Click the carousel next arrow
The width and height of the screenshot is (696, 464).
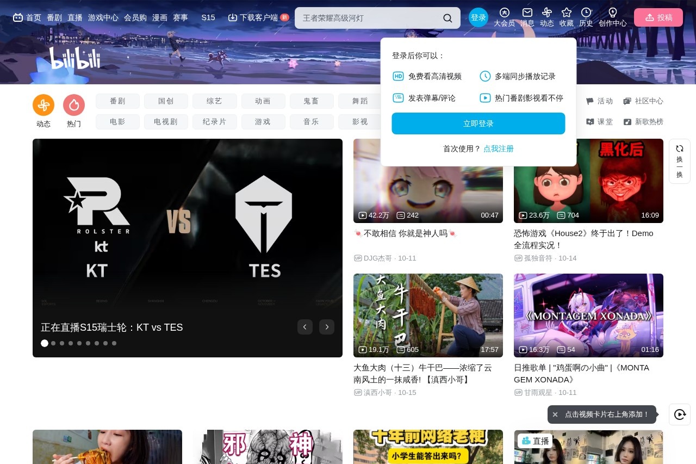click(x=327, y=327)
